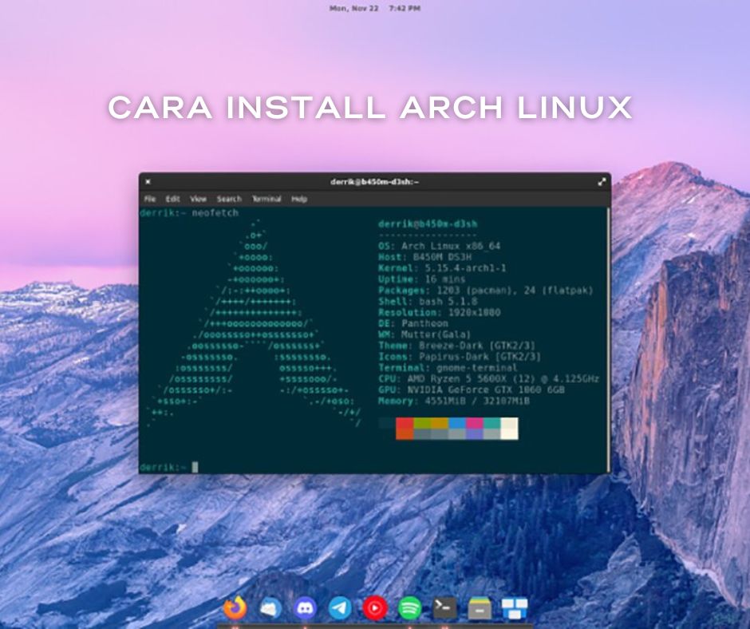
Task: Open the Help menu in terminal
Action: [x=299, y=199]
